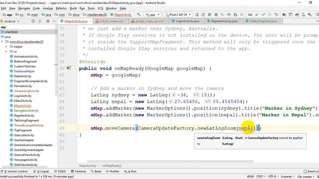Show Git history clock icon
The image size is (319, 179).
[x=270, y=14]
